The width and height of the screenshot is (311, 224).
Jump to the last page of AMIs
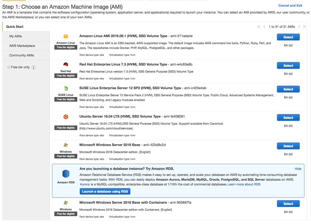tap(304, 27)
